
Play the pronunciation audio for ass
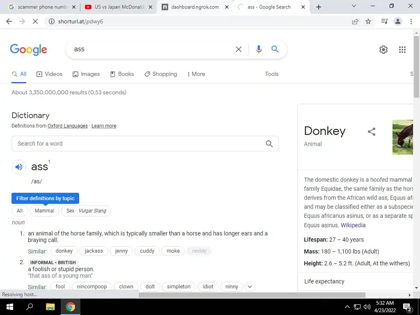pos(19,167)
